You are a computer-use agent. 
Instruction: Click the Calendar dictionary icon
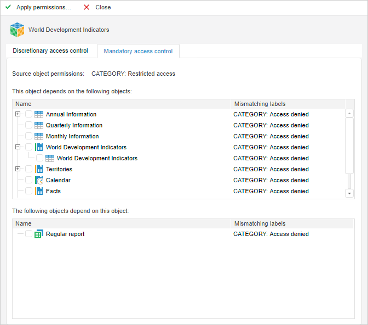[x=39, y=180]
